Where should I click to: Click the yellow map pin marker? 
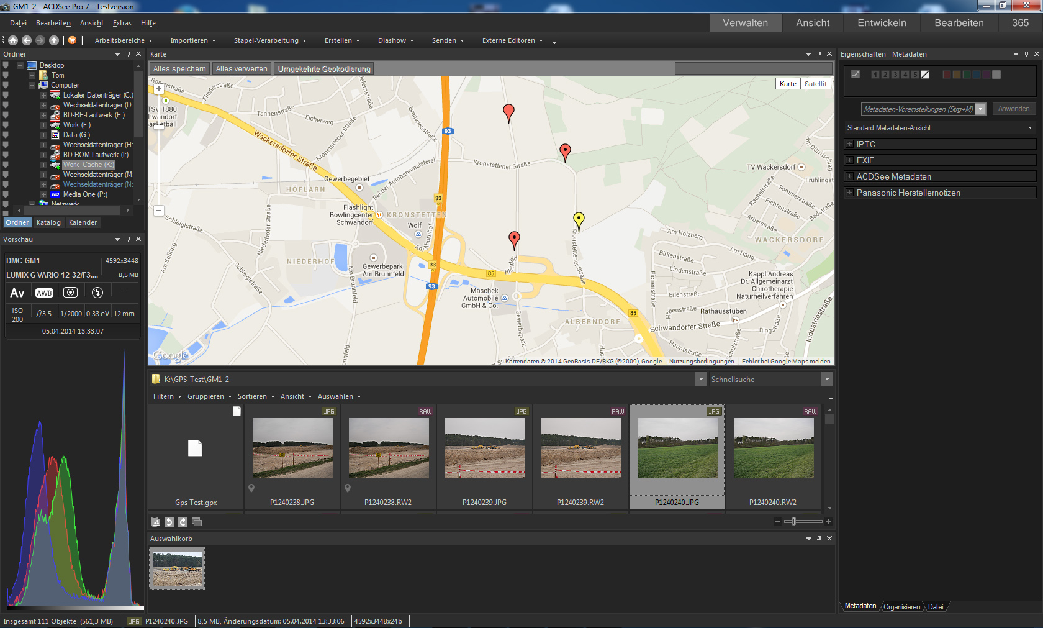click(x=579, y=221)
